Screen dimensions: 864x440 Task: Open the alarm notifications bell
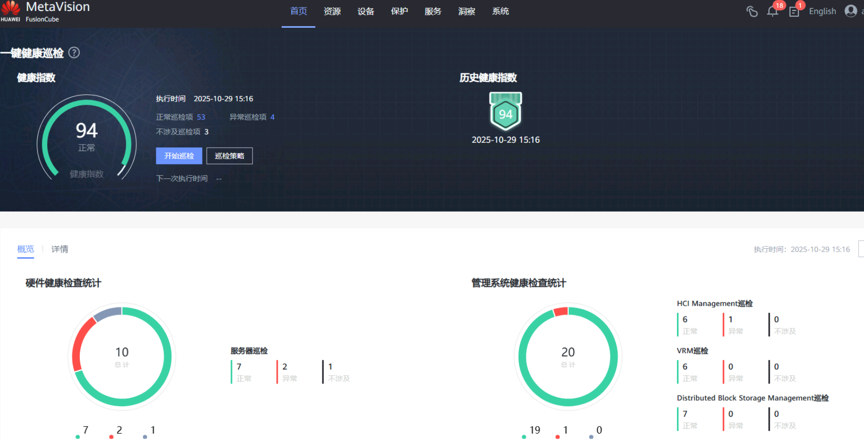[x=772, y=11]
